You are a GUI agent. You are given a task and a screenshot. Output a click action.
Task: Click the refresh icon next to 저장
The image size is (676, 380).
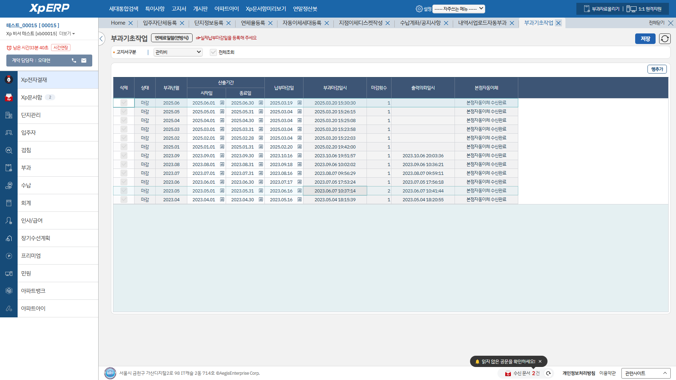coord(664,39)
